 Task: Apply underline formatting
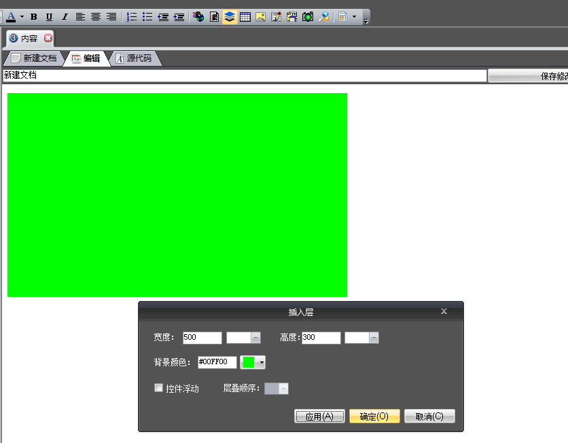49,17
